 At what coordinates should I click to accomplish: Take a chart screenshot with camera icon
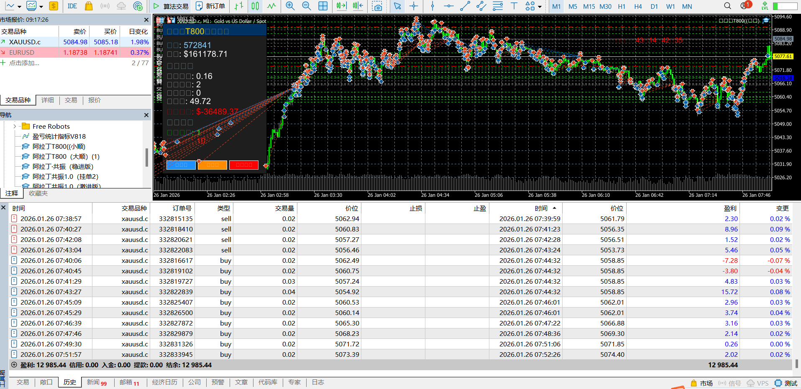(x=377, y=6)
